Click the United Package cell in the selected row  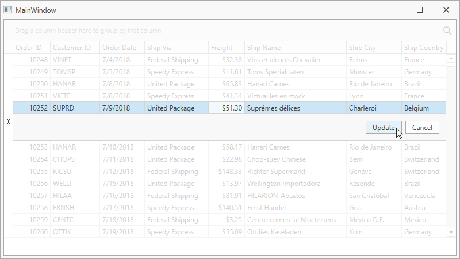[x=177, y=108]
